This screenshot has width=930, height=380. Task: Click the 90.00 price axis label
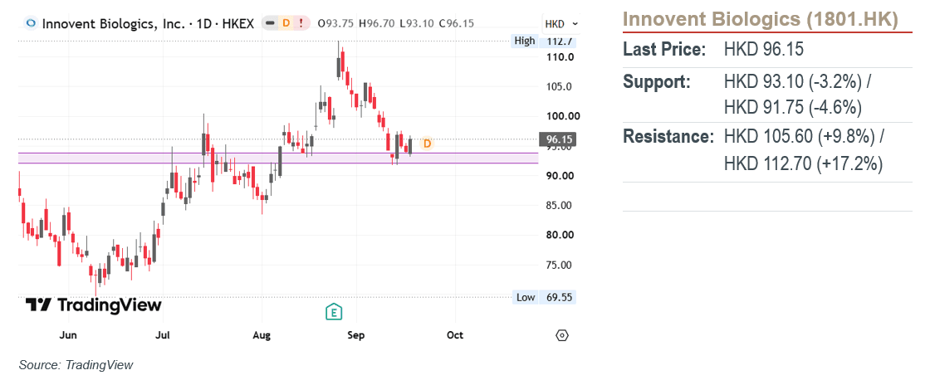pyautogui.click(x=560, y=175)
